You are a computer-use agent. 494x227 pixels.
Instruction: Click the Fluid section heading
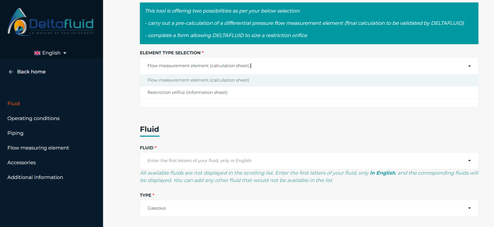coord(149,129)
